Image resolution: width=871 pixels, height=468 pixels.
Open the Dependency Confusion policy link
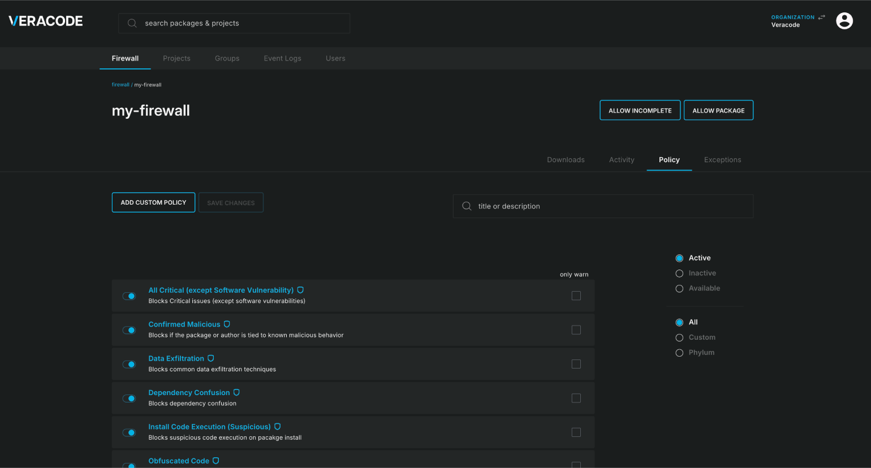click(x=189, y=392)
